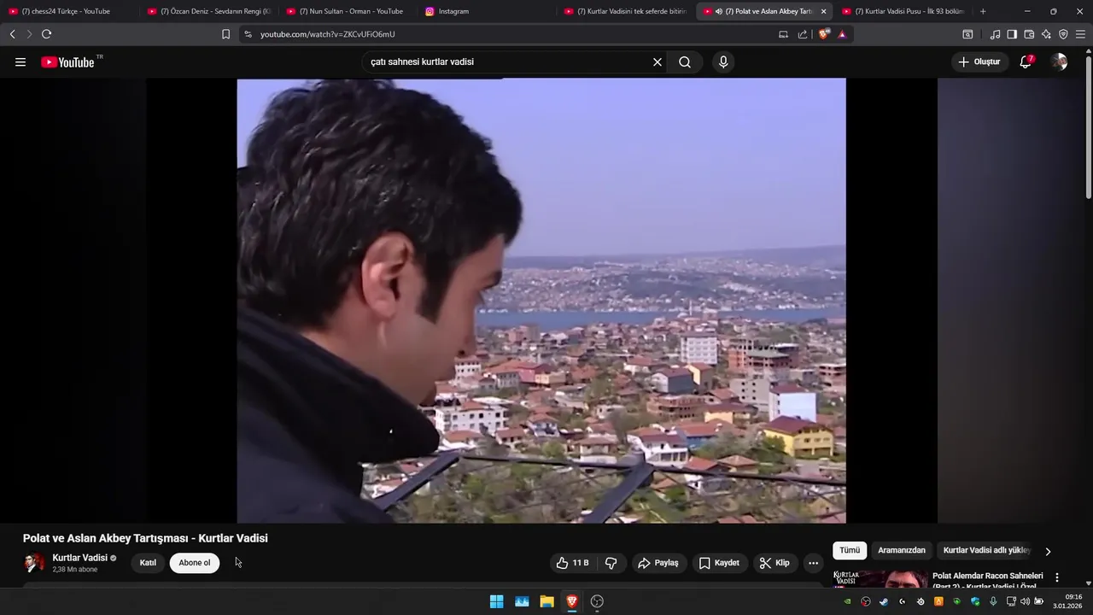Switch to Kurtlar Vadisi Pusu tab

coord(903,11)
